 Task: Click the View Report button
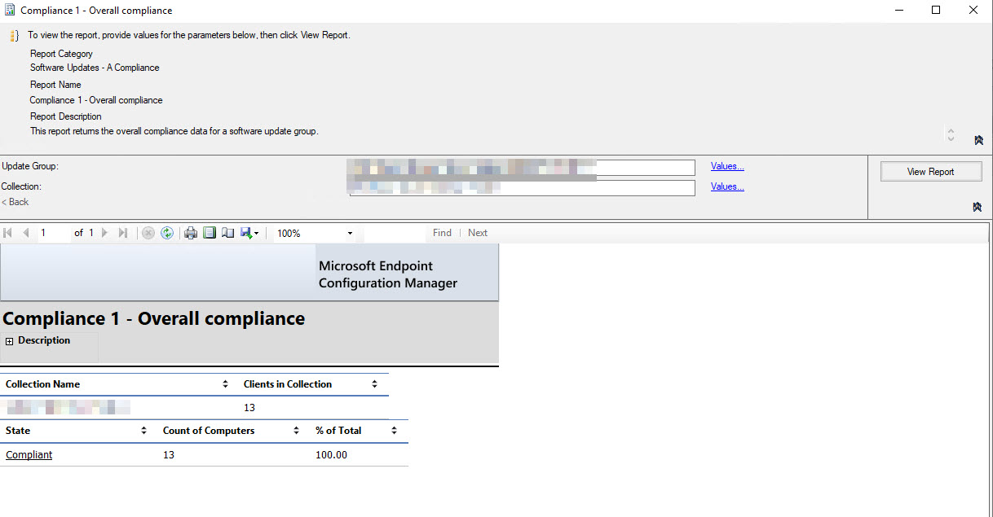click(x=930, y=171)
